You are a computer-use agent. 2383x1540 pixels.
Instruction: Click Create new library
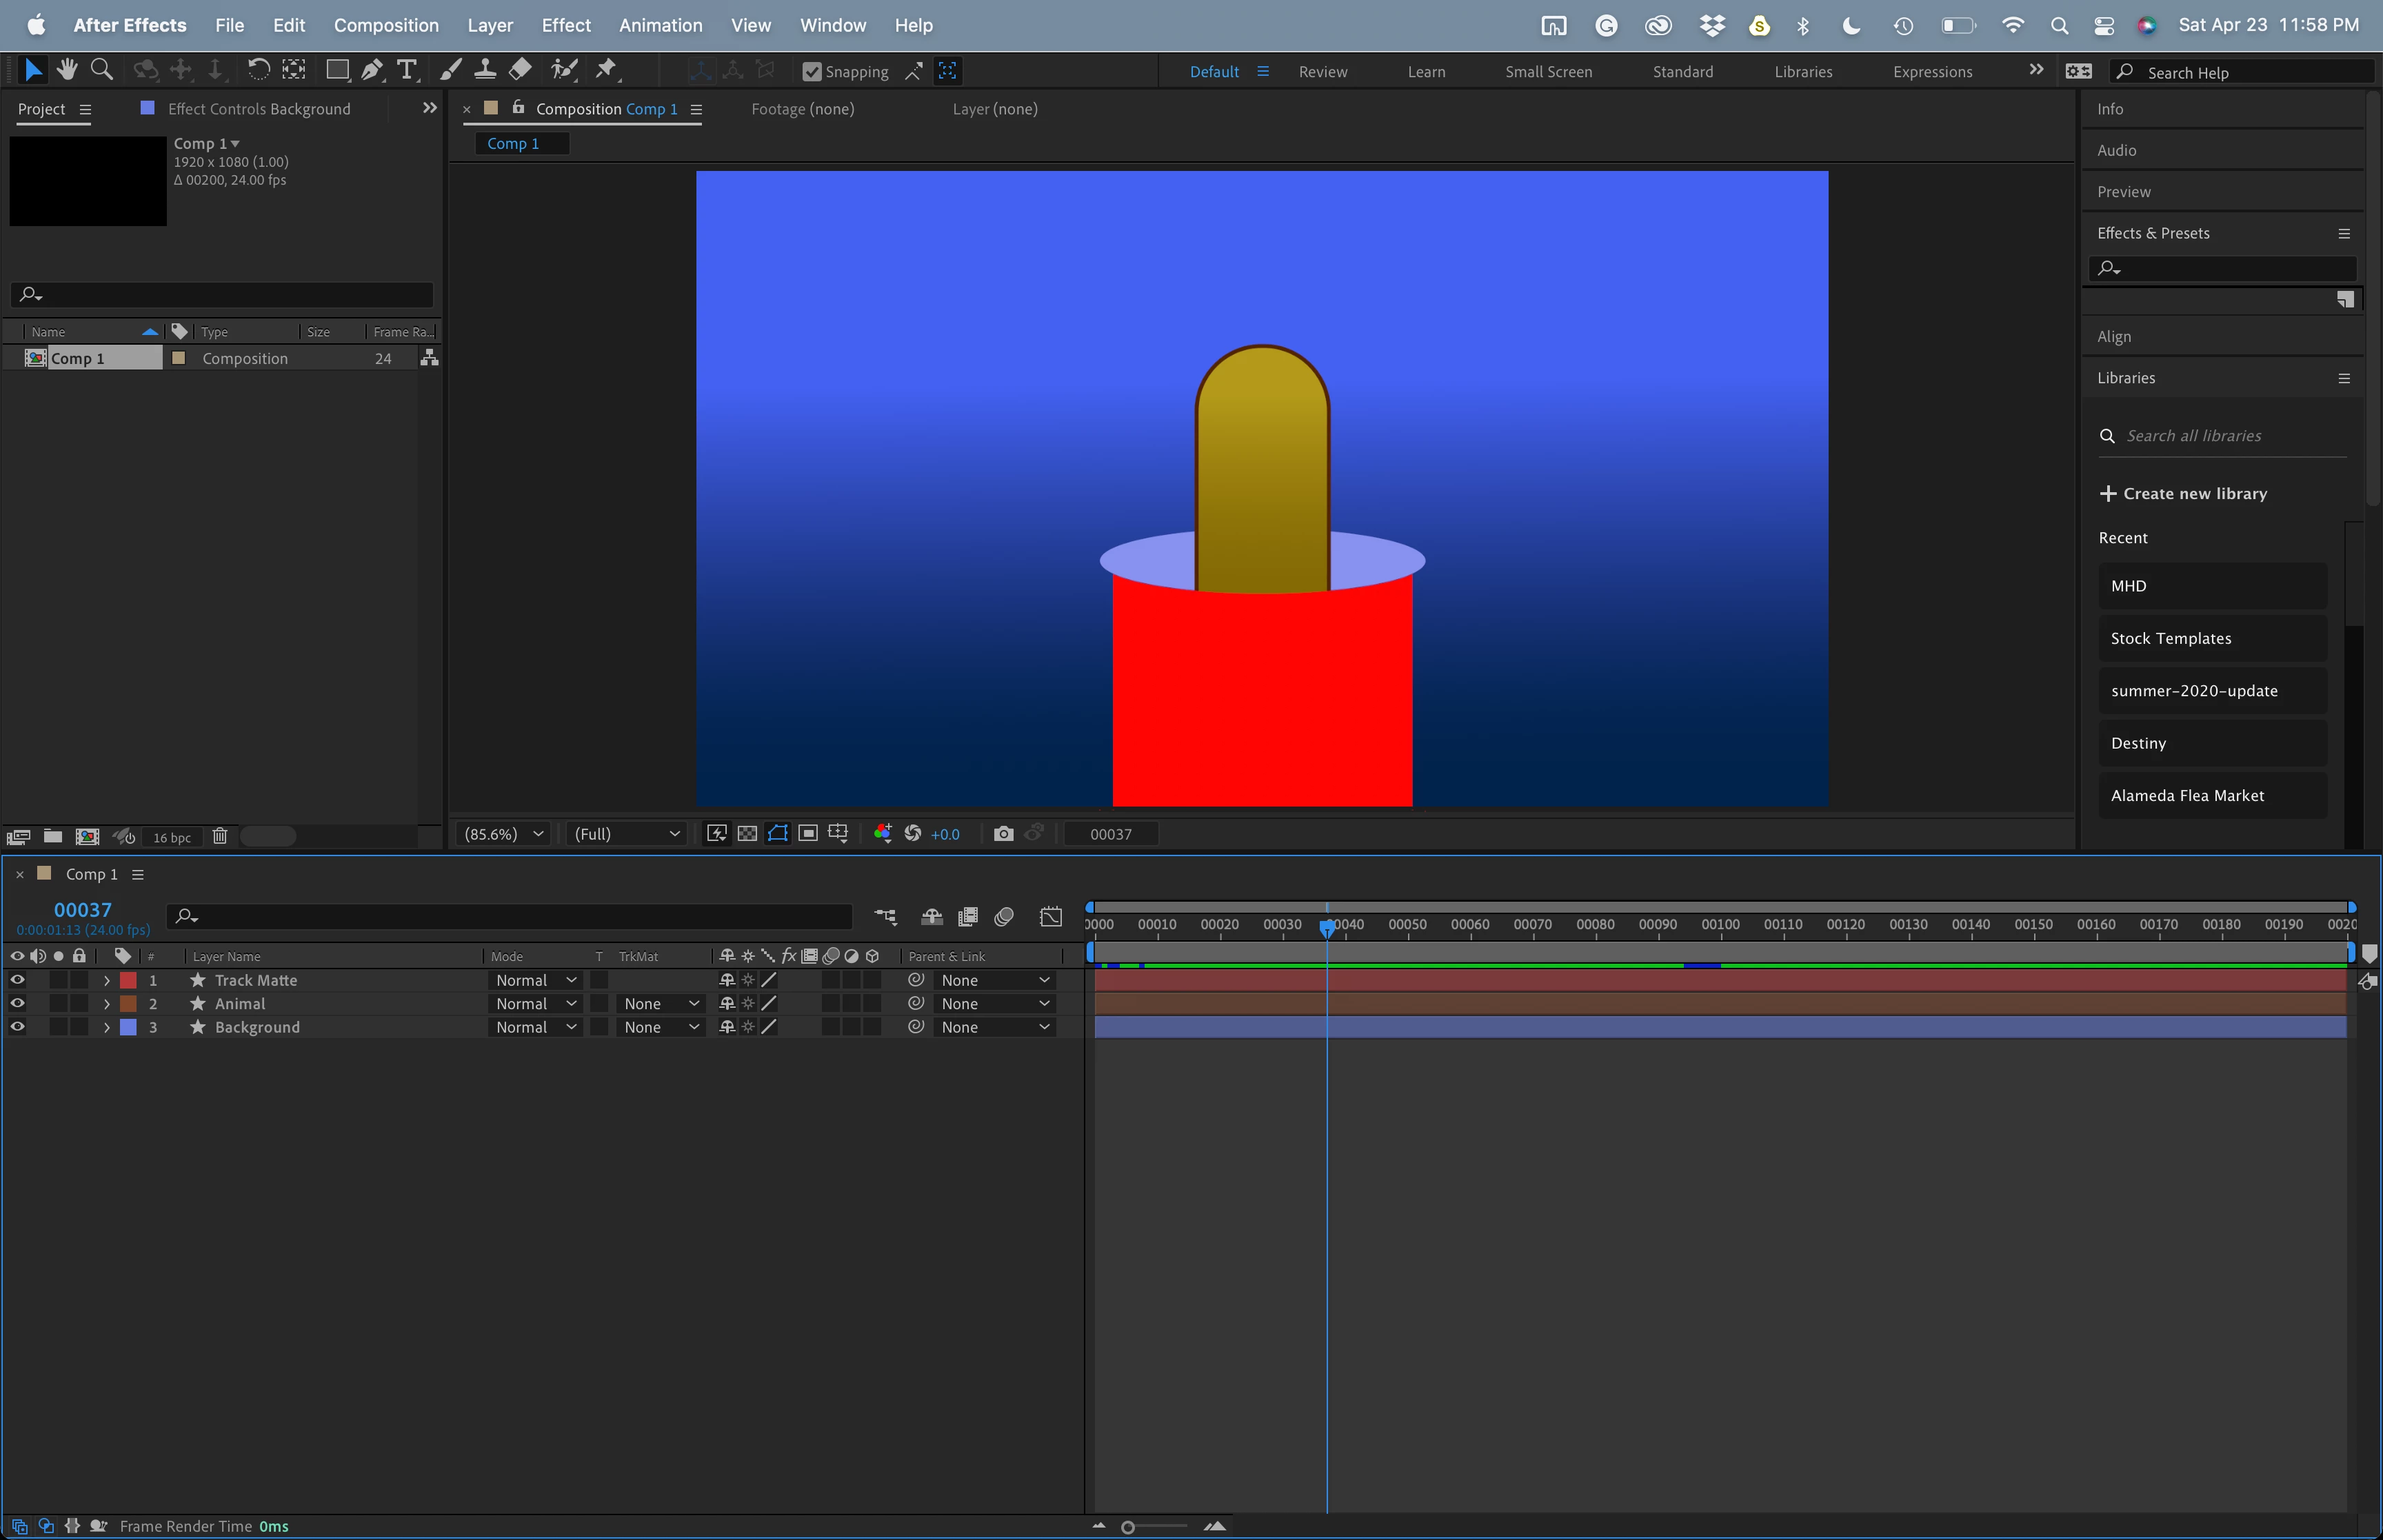(2183, 493)
